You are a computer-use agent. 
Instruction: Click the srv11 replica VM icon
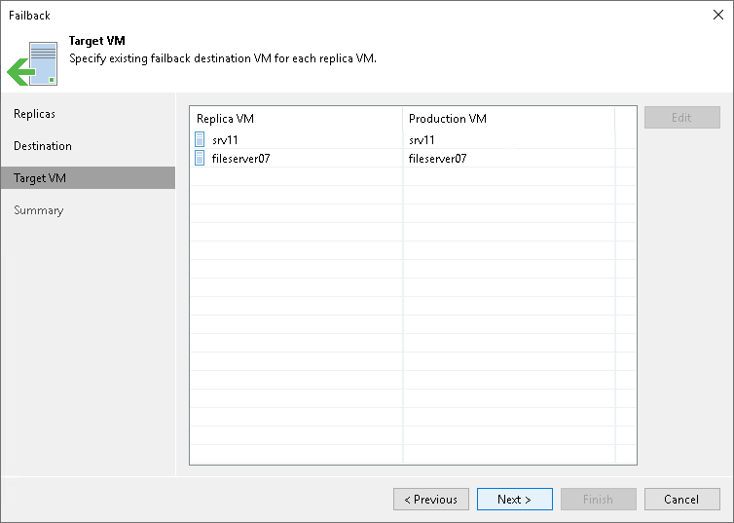(201, 139)
